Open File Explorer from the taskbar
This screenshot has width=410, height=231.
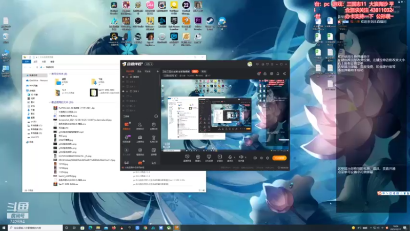98,228
